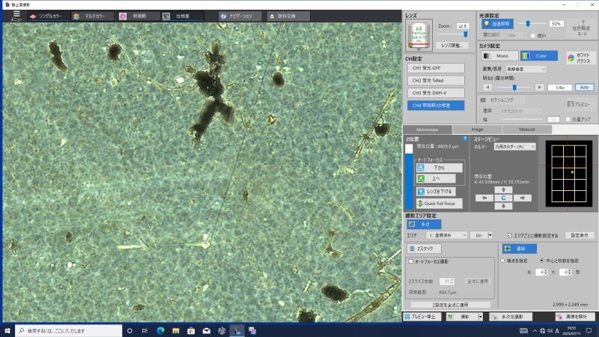Viewport: 599px width, 337px height.
Task: Click autofocus 上へ button
Action: 436,178
